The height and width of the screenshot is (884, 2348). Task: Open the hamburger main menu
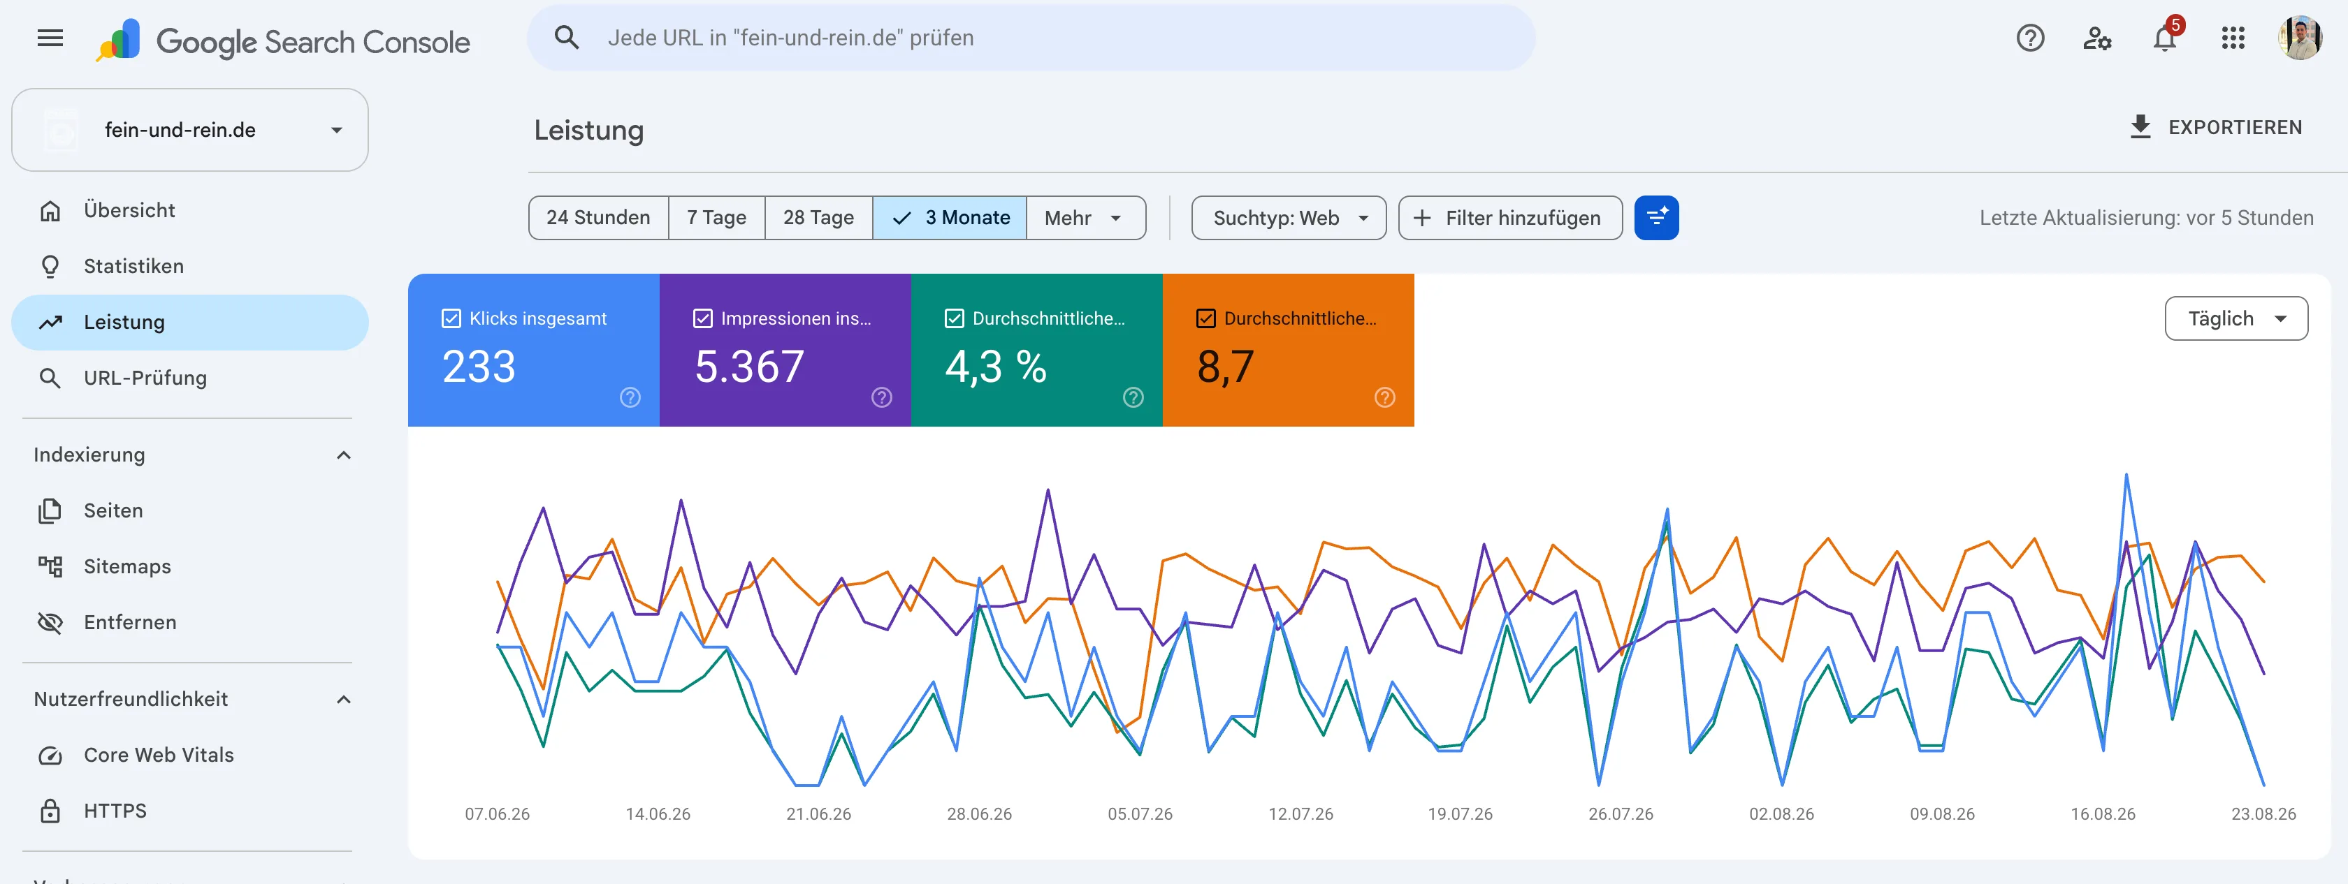coord(50,38)
